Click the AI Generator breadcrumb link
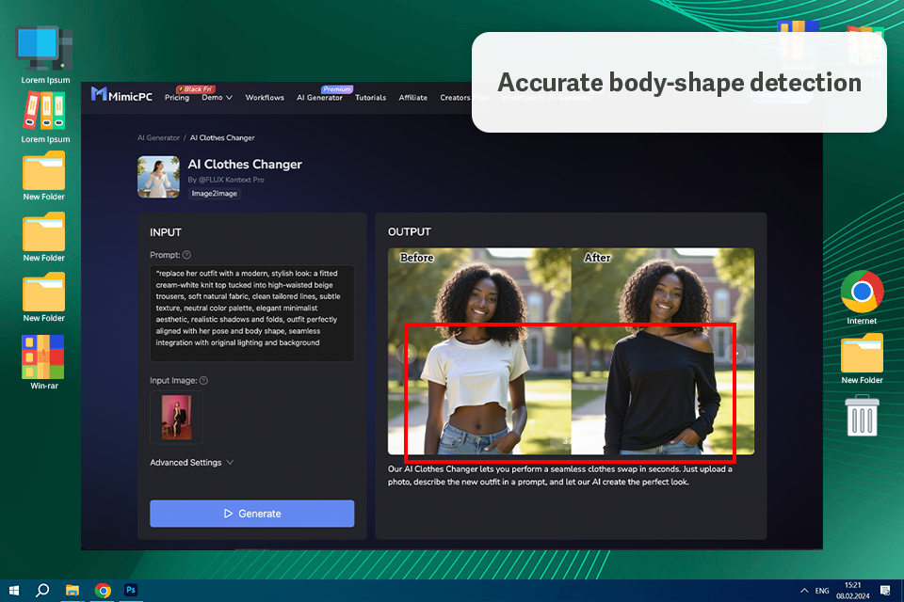 tap(158, 137)
